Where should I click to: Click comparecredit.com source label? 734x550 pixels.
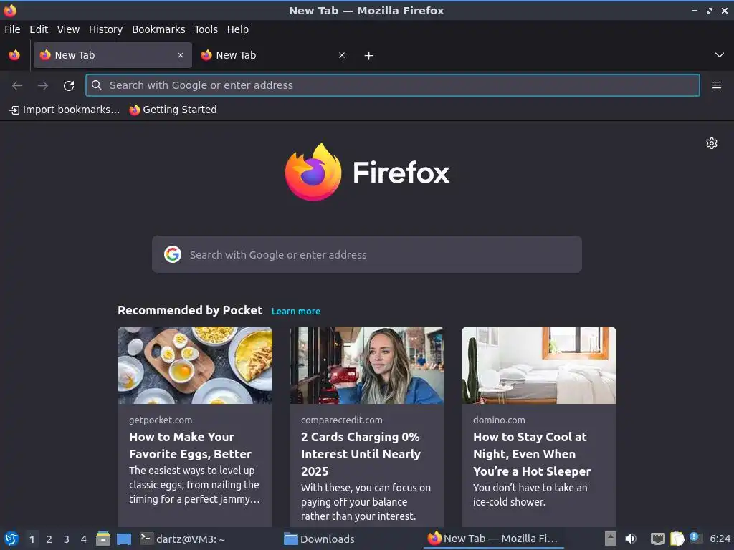pos(342,420)
